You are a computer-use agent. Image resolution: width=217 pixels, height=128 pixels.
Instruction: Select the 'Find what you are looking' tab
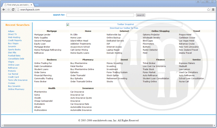click(18, 5)
